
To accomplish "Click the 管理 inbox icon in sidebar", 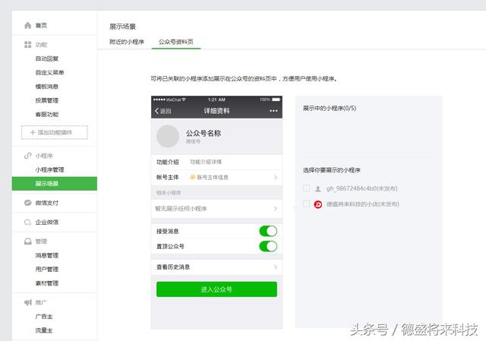I will (27, 242).
